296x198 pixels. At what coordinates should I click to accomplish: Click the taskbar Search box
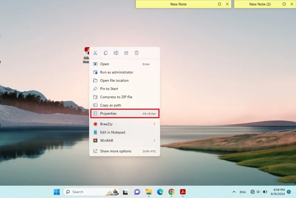(91, 192)
